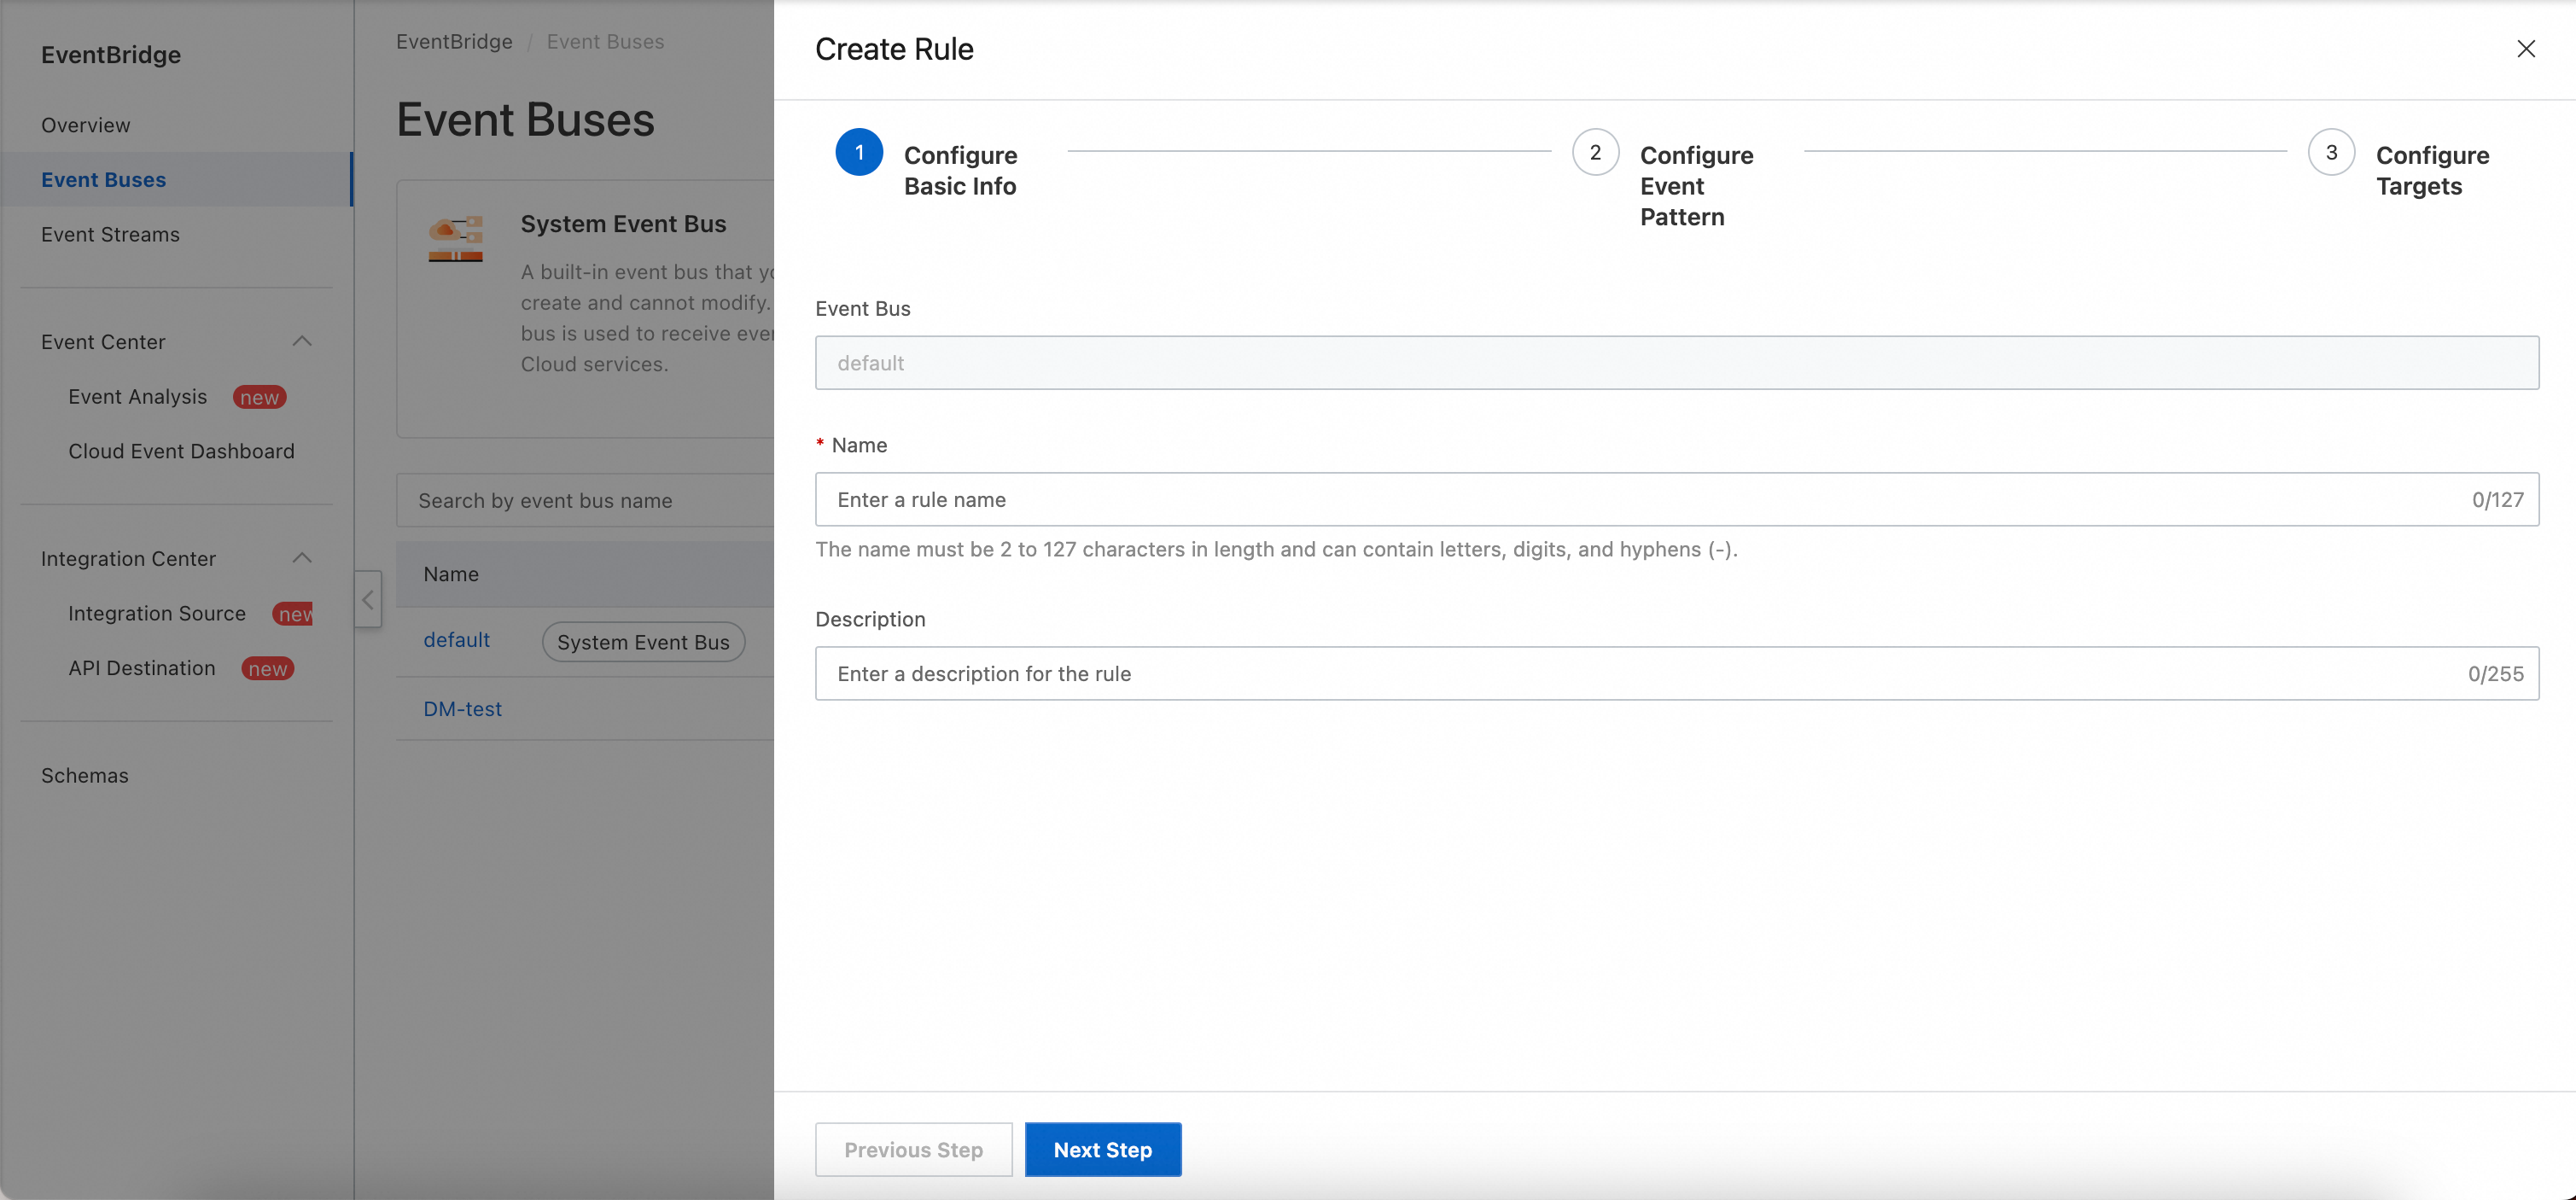Click the Next Step button
Image resolution: width=2576 pixels, height=1200 pixels.
[1102, 1149]
